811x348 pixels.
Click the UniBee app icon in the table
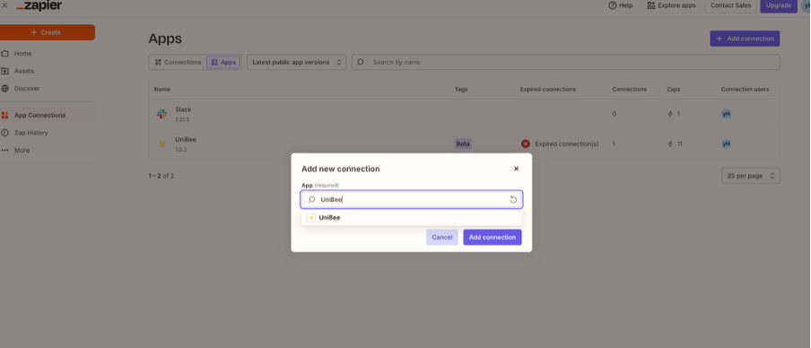(x=161, y=144)
